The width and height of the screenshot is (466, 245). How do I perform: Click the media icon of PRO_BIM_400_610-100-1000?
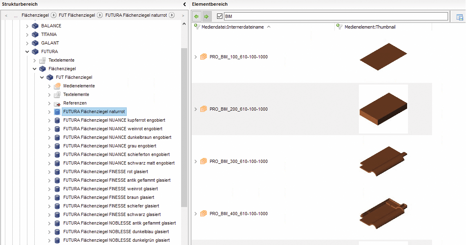click(203, 214)
